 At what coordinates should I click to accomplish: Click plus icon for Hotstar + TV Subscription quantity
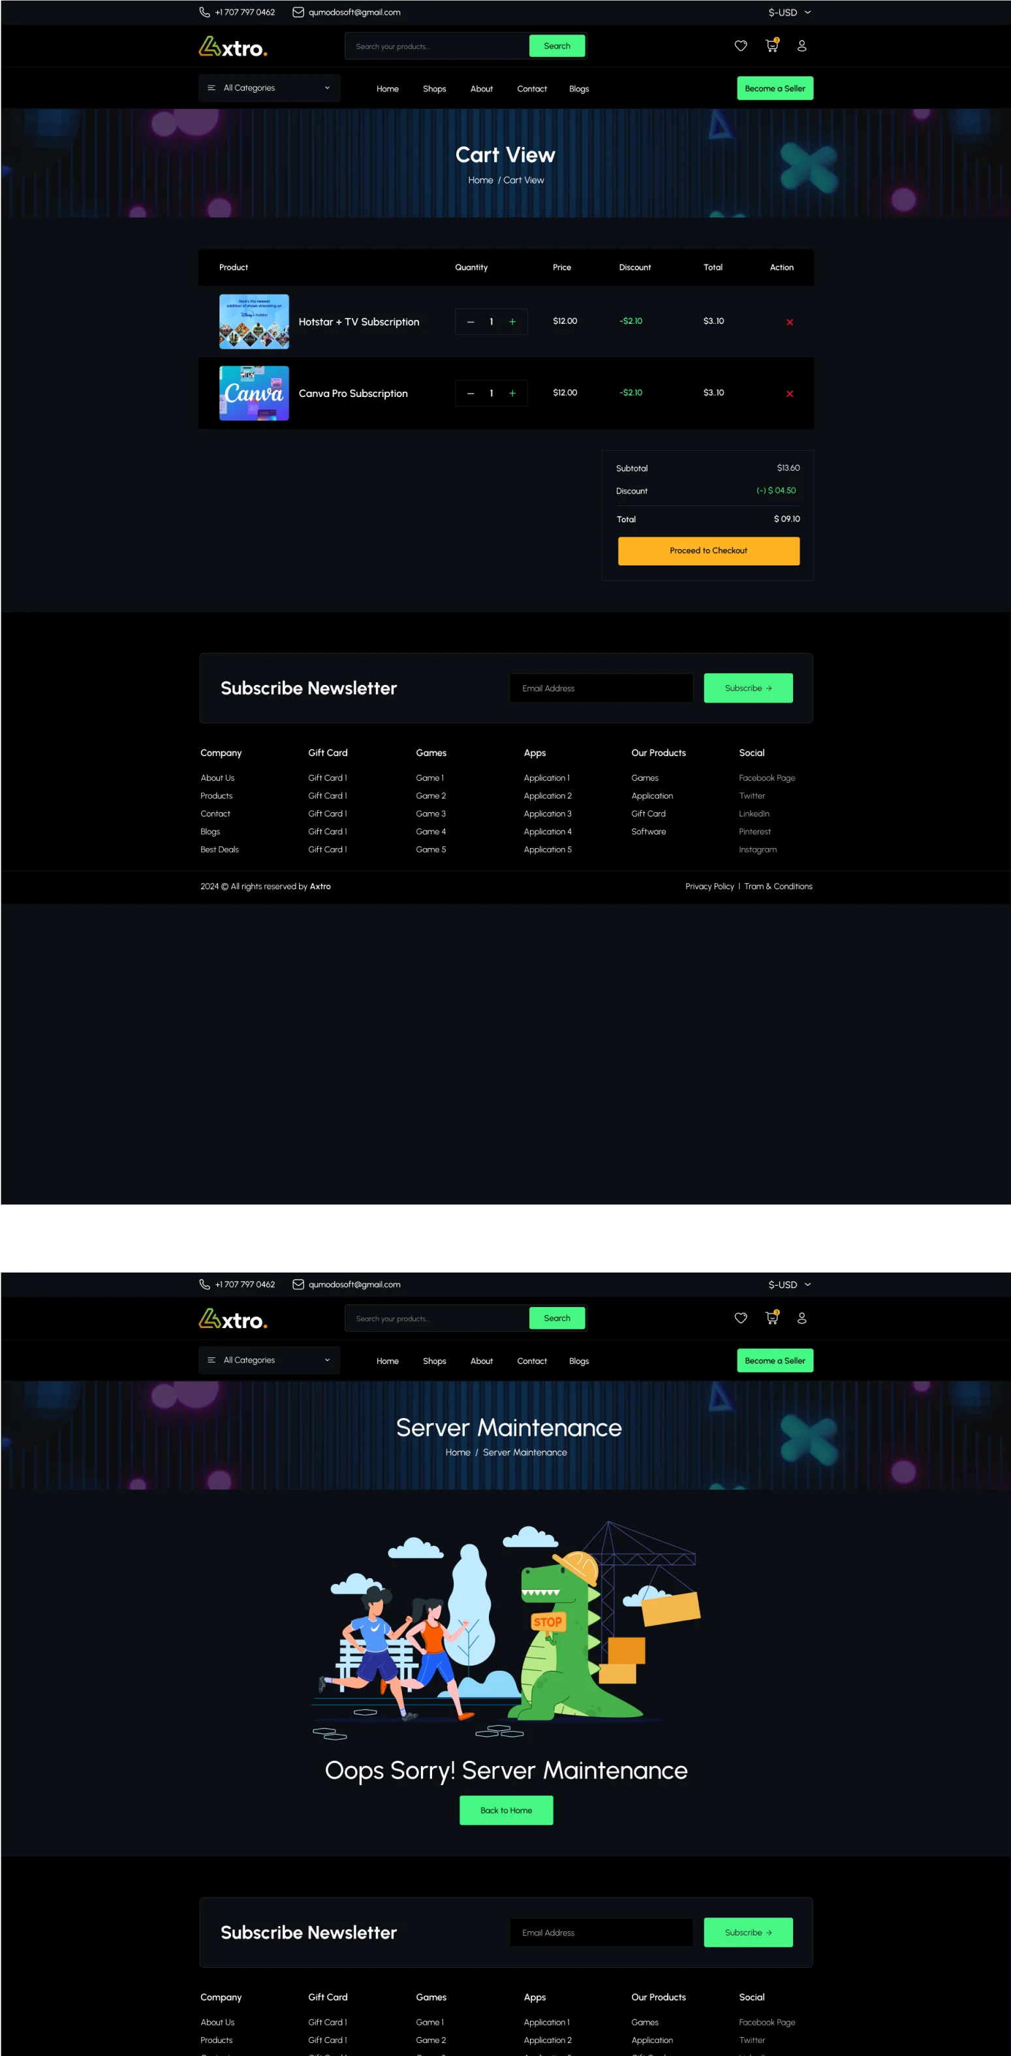[512, 322]
